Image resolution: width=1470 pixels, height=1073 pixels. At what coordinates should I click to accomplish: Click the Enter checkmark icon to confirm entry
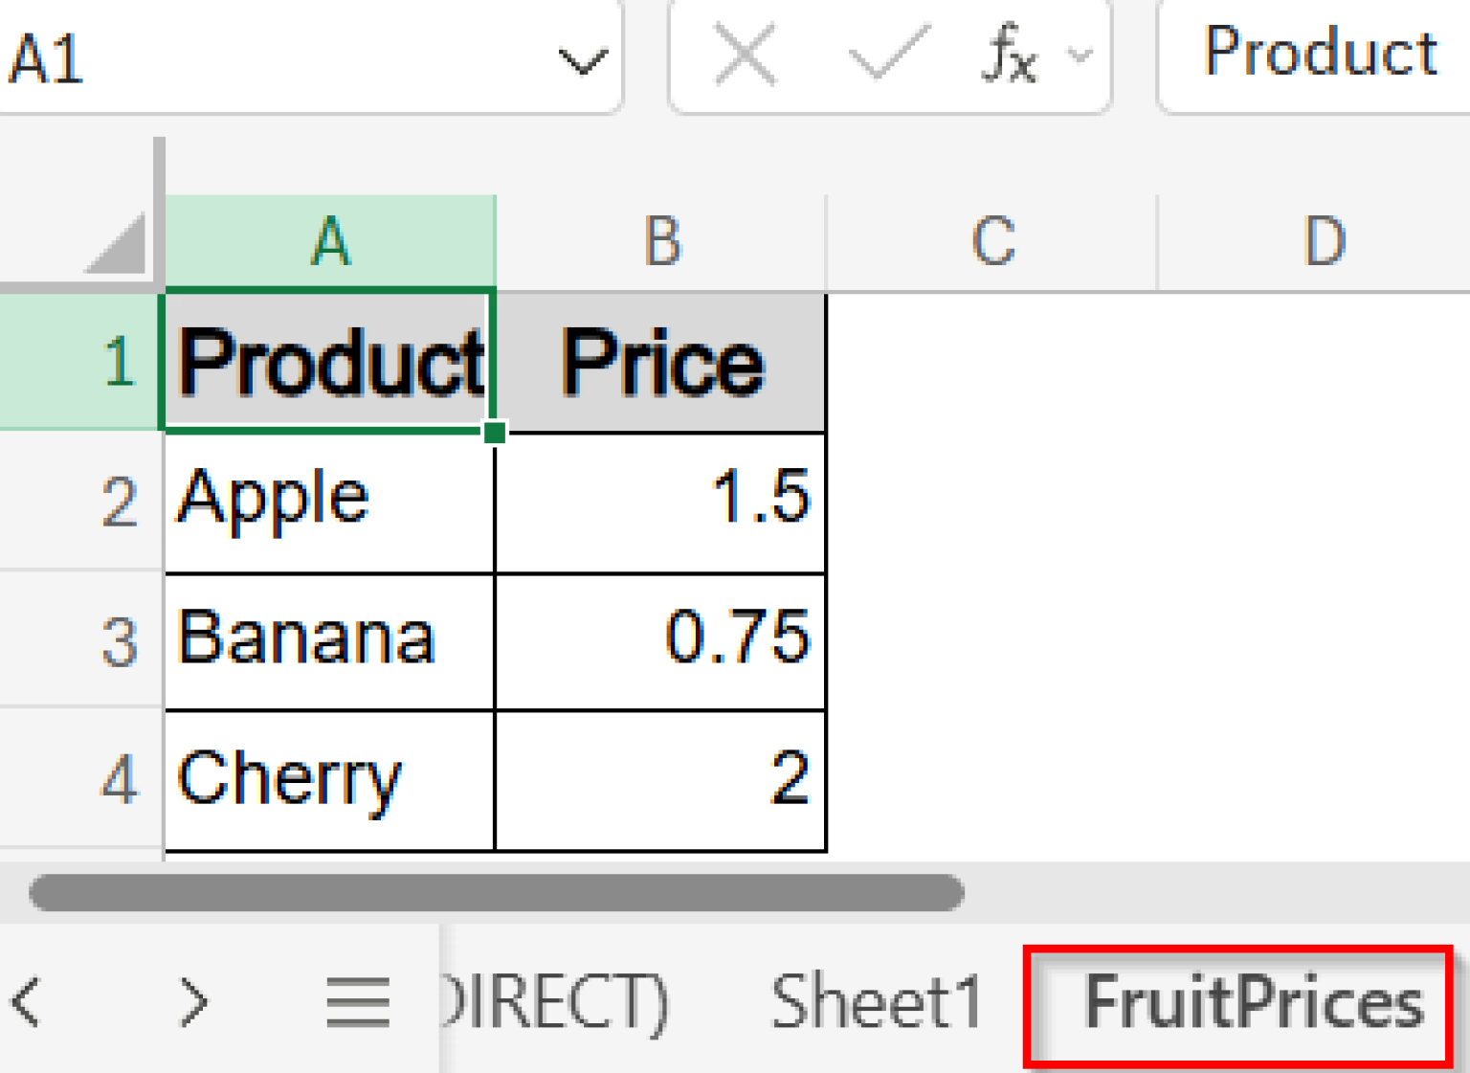(x=886, y=56)
